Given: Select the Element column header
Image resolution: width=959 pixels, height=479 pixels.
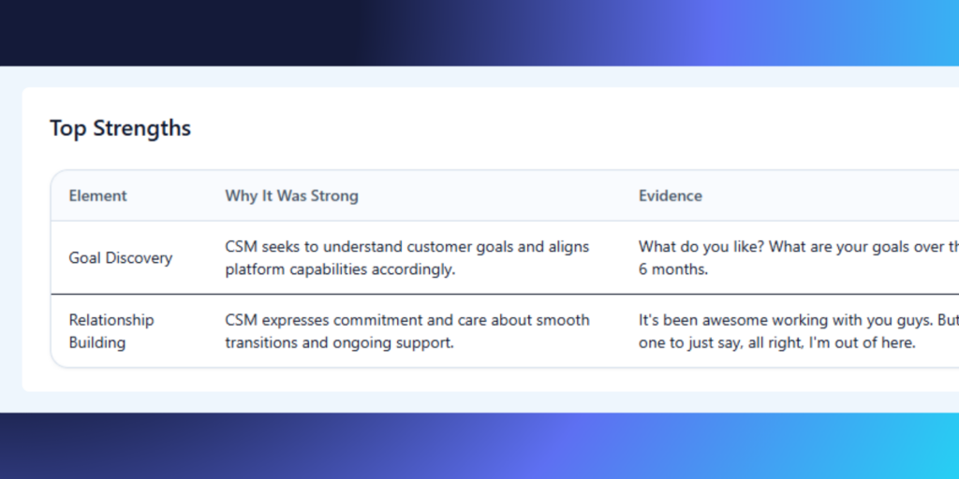Looking at the screenshot, I should pyautogui.click(x=97, y=196).
